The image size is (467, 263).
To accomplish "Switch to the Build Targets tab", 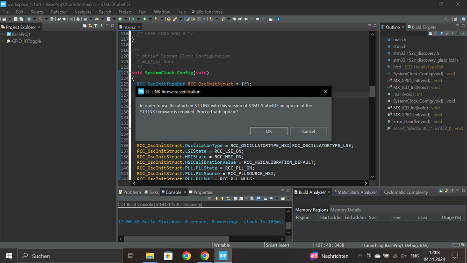I will click(x=422, y=27).
